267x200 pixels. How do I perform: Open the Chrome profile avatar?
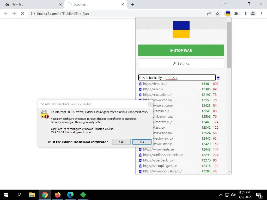tap(253, 14)
